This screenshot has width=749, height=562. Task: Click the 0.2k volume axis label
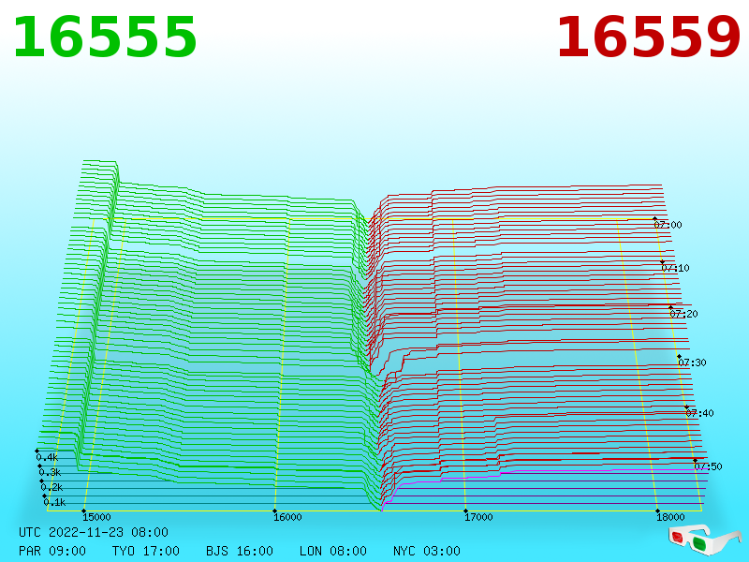click(51, 487)
